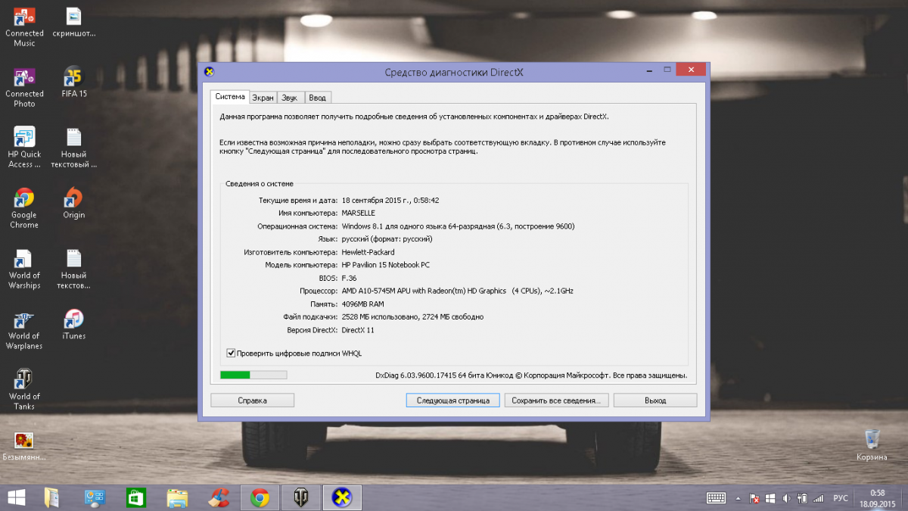Switch to the Экран tab

point(263,98)
